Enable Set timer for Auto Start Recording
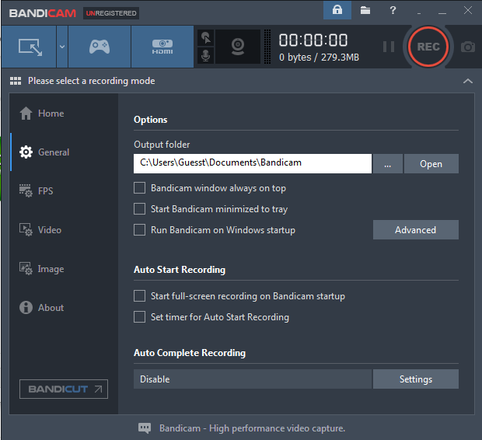 [140, 316]
